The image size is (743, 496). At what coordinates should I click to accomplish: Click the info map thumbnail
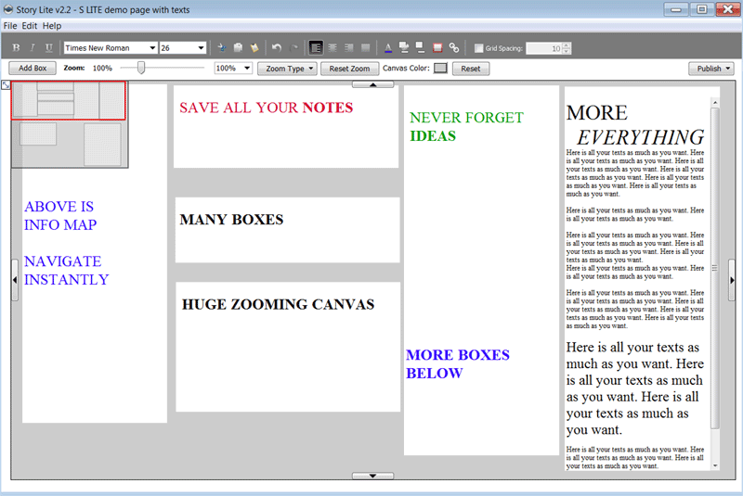click(70, 124)
